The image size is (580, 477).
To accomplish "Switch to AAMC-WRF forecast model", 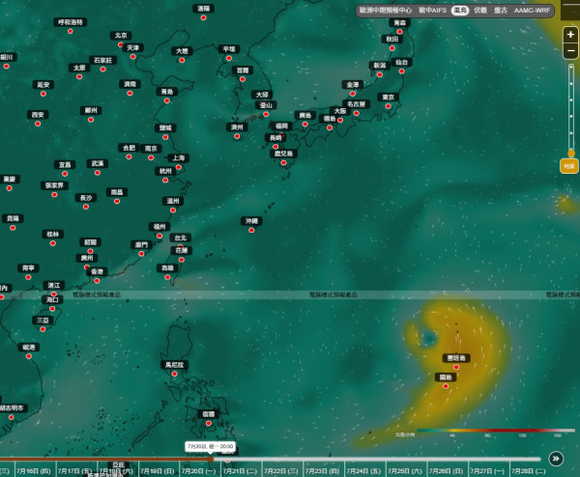I will 532,11.
